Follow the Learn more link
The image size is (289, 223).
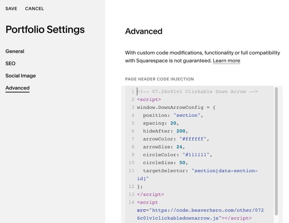click(227, 61)
